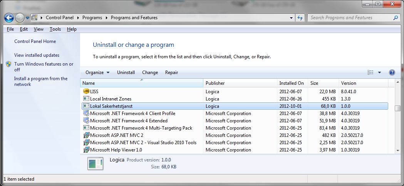Image resolution: width=404 pixels, height=186 pixels.
Task: Open the Tools menu
Action: pos(55,29)
